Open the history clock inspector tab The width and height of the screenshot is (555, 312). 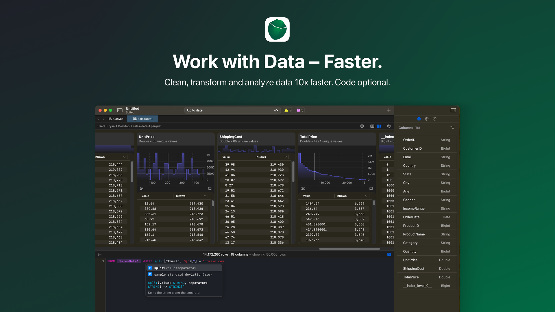coord(434,119)
